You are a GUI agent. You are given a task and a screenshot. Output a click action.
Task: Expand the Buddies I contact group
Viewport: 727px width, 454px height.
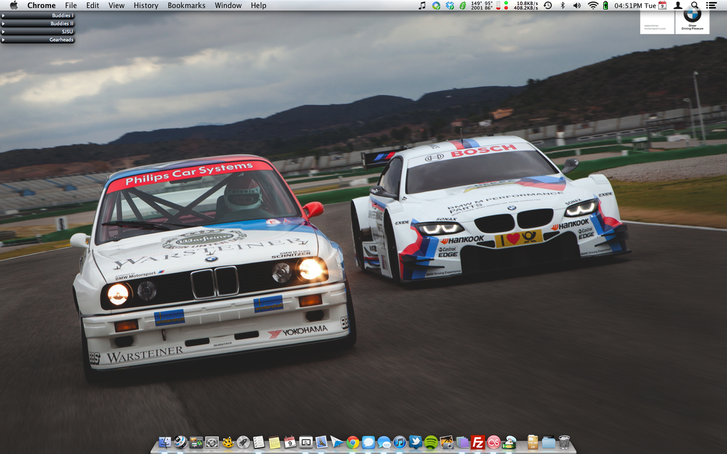38,16
